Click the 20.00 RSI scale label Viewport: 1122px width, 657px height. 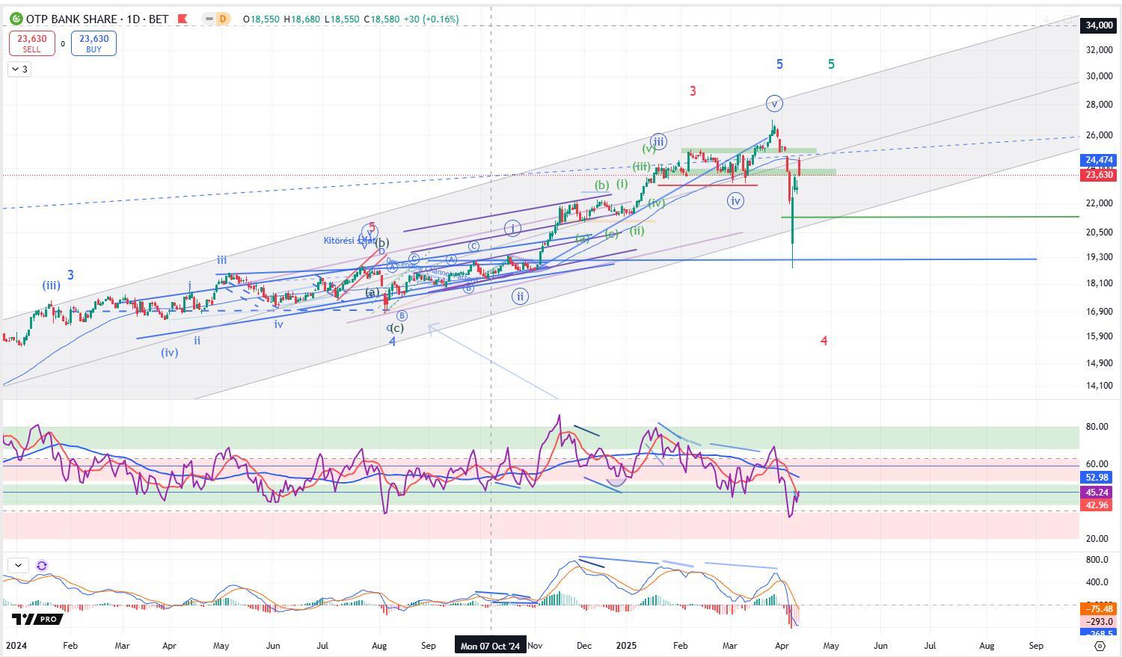[1097, 539]
